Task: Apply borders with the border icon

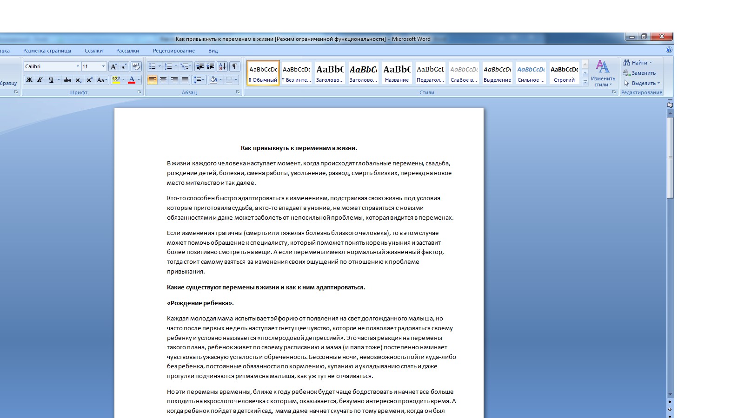Action: click(229, 80)
